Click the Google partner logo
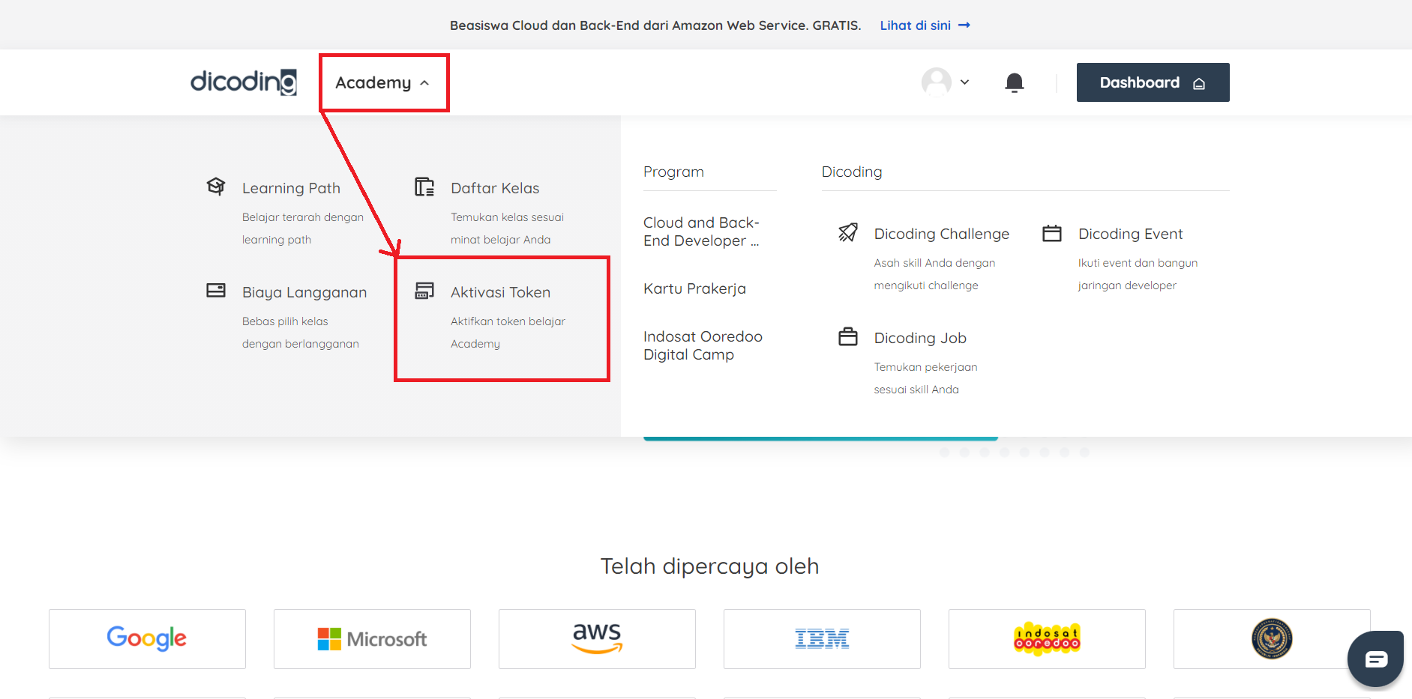 click(146, 638)
